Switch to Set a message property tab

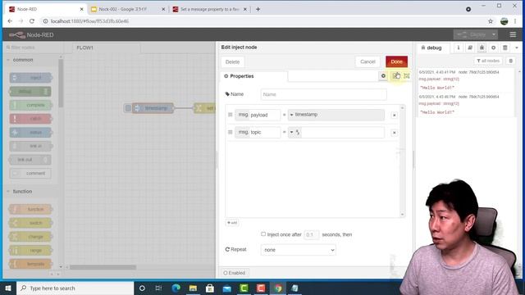[210, 9]
